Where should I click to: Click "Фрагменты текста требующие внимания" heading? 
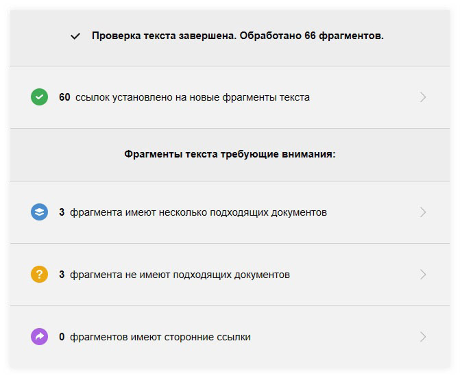(x=230, y=154)
